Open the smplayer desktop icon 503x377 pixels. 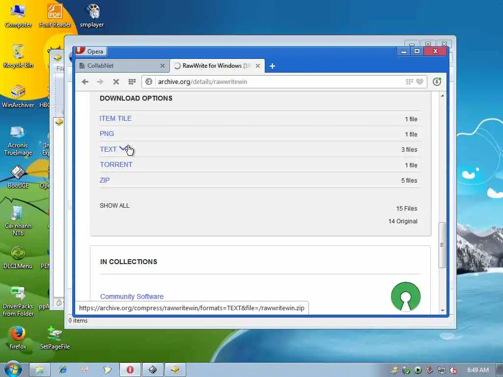point(92,16)
